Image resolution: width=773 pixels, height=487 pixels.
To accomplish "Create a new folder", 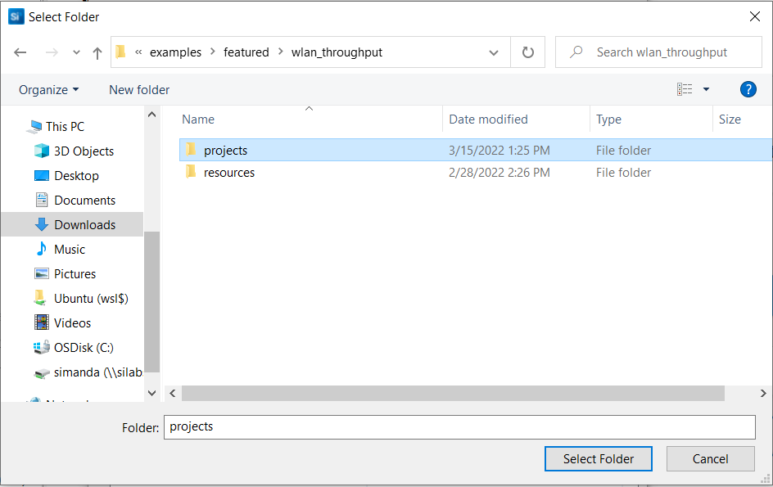I will point(138,89).
